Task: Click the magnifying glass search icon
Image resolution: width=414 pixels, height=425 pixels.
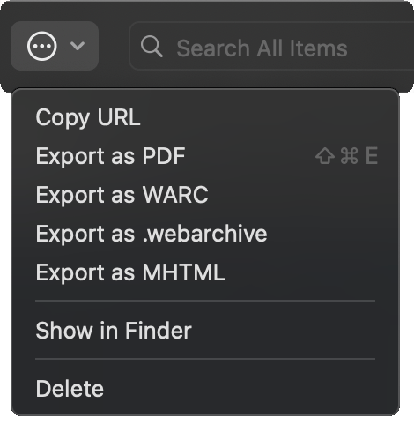Action: (152, 47)
